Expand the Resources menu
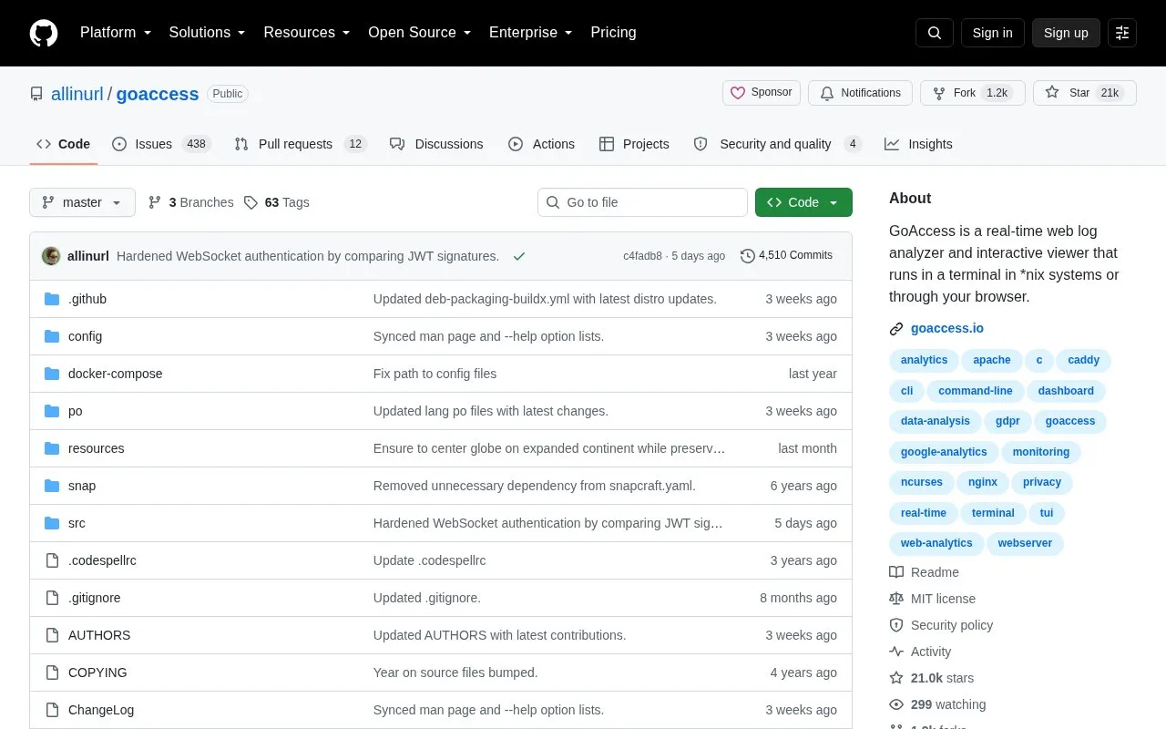This screenshot has width=1166, height=729. tap(306, 33)
